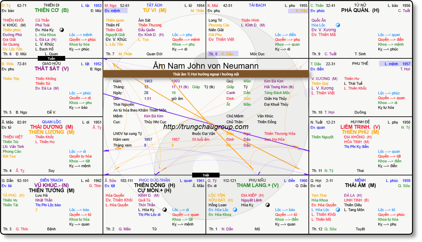Click the chart title Âm Nam John von Neumann
The width and height of the screenshot is (422, 242).
coord(206,66)
